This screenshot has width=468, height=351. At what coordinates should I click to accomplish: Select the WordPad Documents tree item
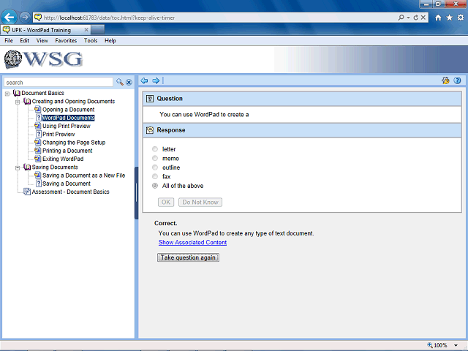tap(68, 118)
